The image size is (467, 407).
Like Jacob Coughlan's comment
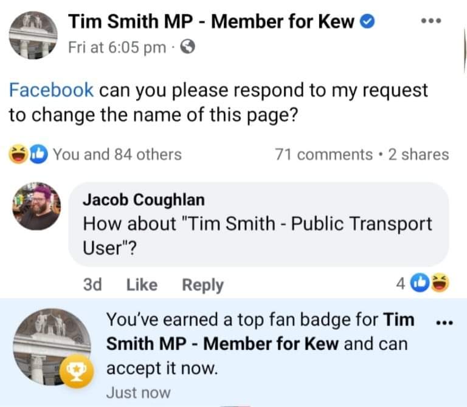click(x=142, y=284)
